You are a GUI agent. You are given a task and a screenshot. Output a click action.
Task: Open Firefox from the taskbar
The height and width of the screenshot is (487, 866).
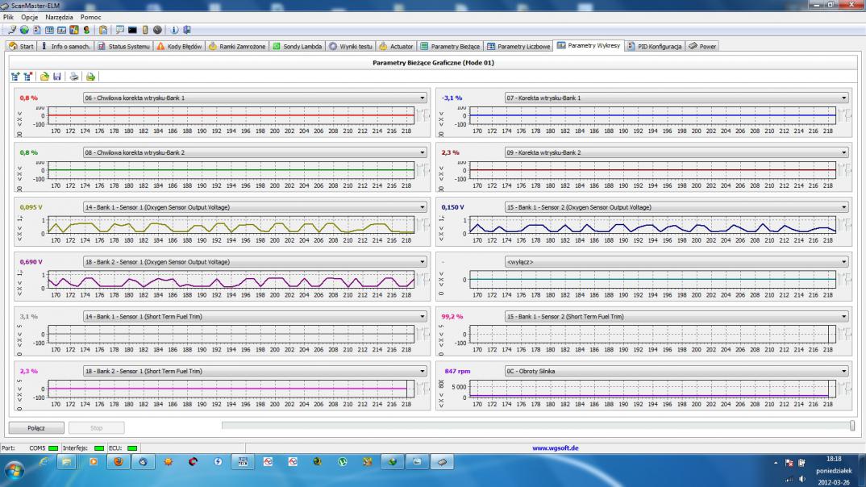119,461
